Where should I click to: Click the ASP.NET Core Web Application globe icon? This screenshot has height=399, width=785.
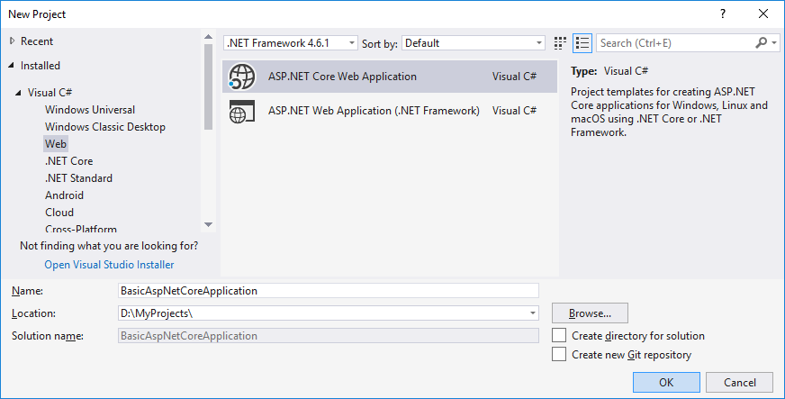click(242, 77)
